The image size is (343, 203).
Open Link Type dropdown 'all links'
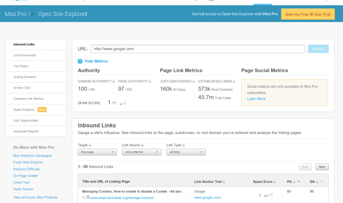(x=186, y=152)
